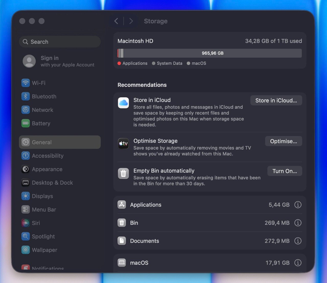Click the '269,4 MB' Bin size

277,223
